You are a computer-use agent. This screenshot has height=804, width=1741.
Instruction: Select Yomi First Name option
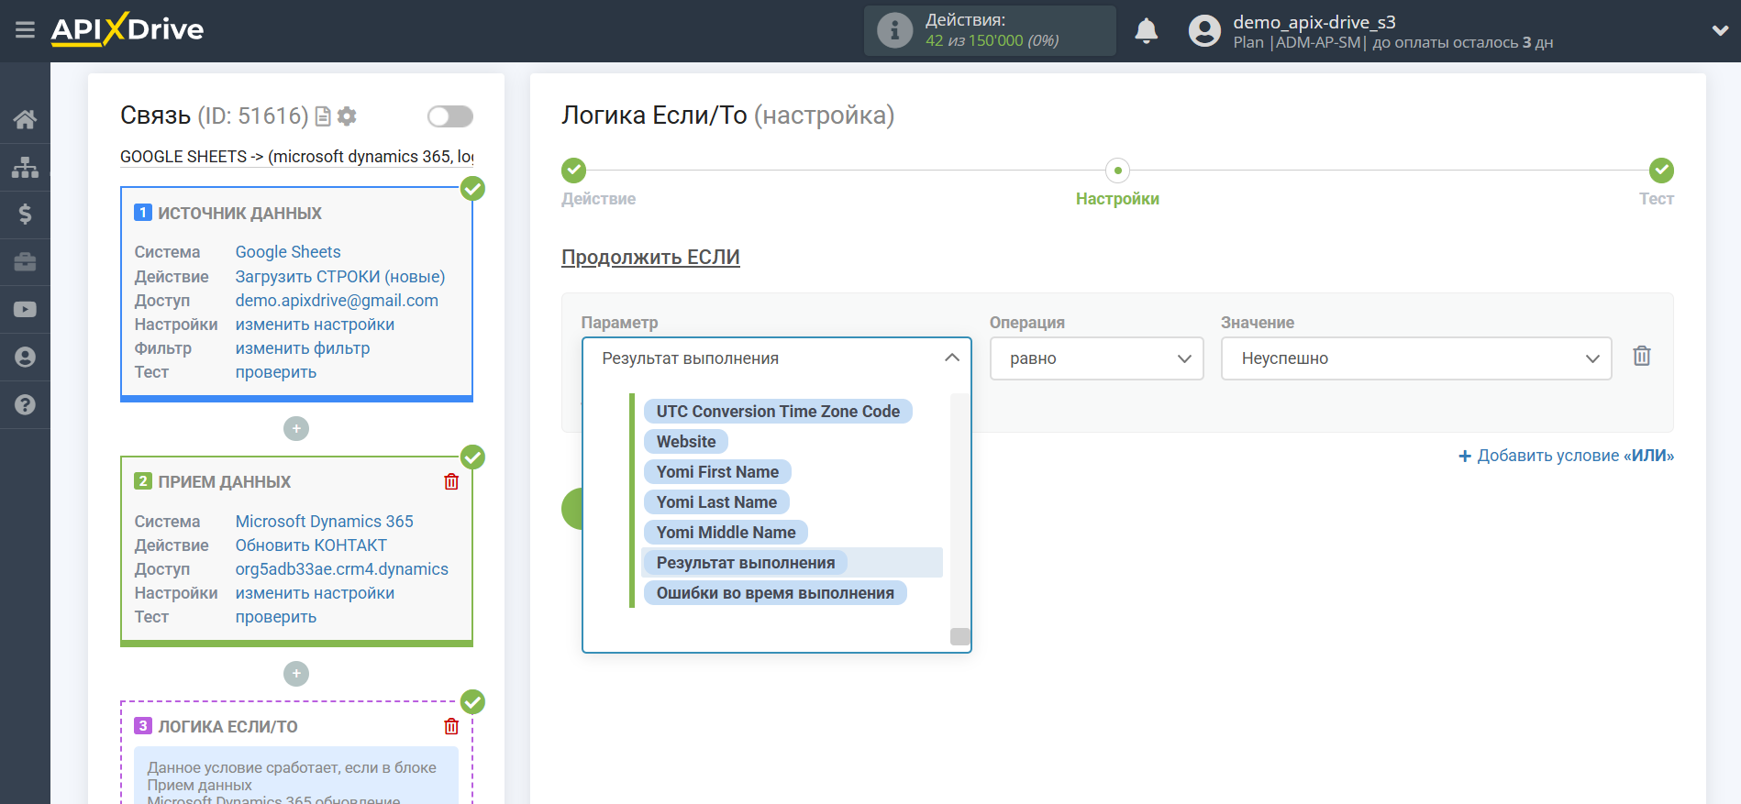coord(717,472)
